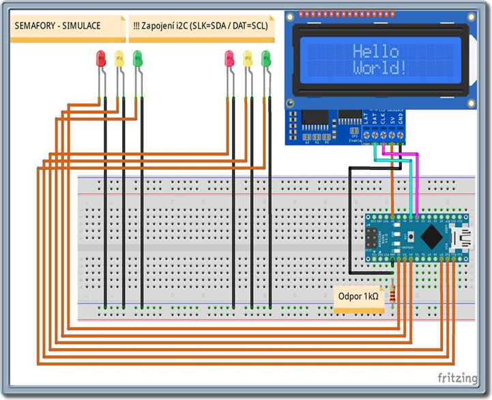Click the LCD Hello World display
492x400 pixels.
click(380, 60)
